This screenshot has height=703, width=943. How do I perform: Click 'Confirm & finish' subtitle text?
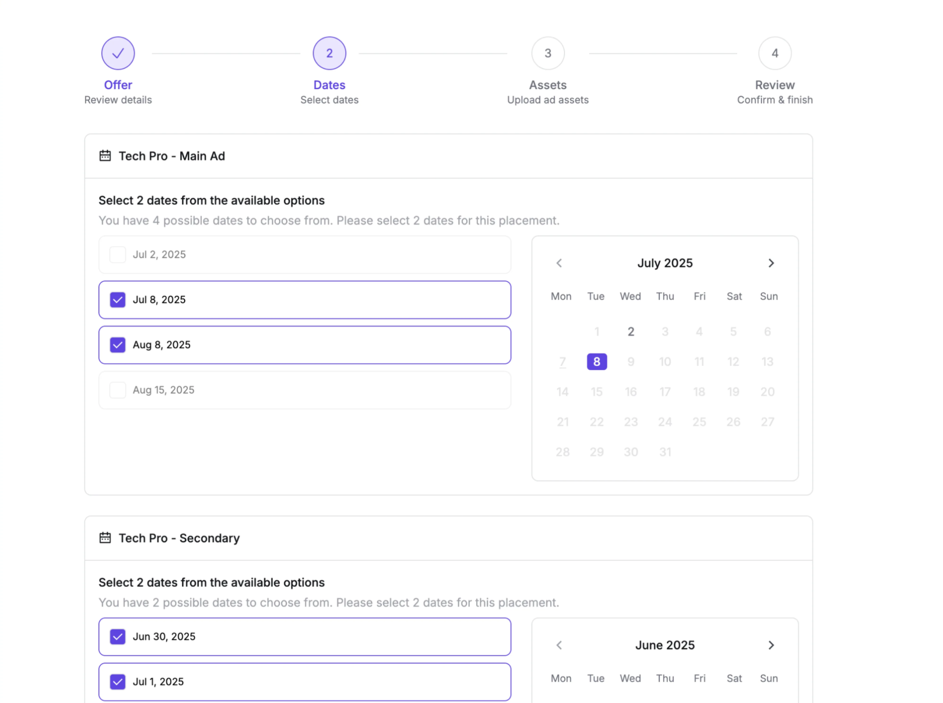pyautogui.click(x=775, y=100)
